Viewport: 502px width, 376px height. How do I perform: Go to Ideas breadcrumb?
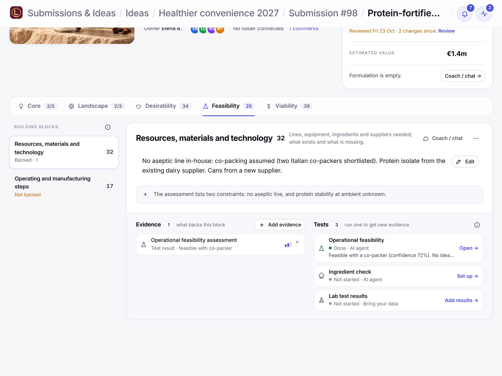[x=137, y=13]
